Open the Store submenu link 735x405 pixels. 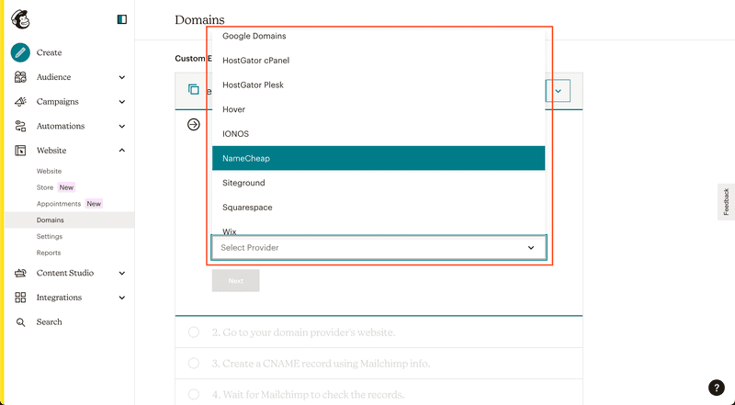click(x=45, y=187)
